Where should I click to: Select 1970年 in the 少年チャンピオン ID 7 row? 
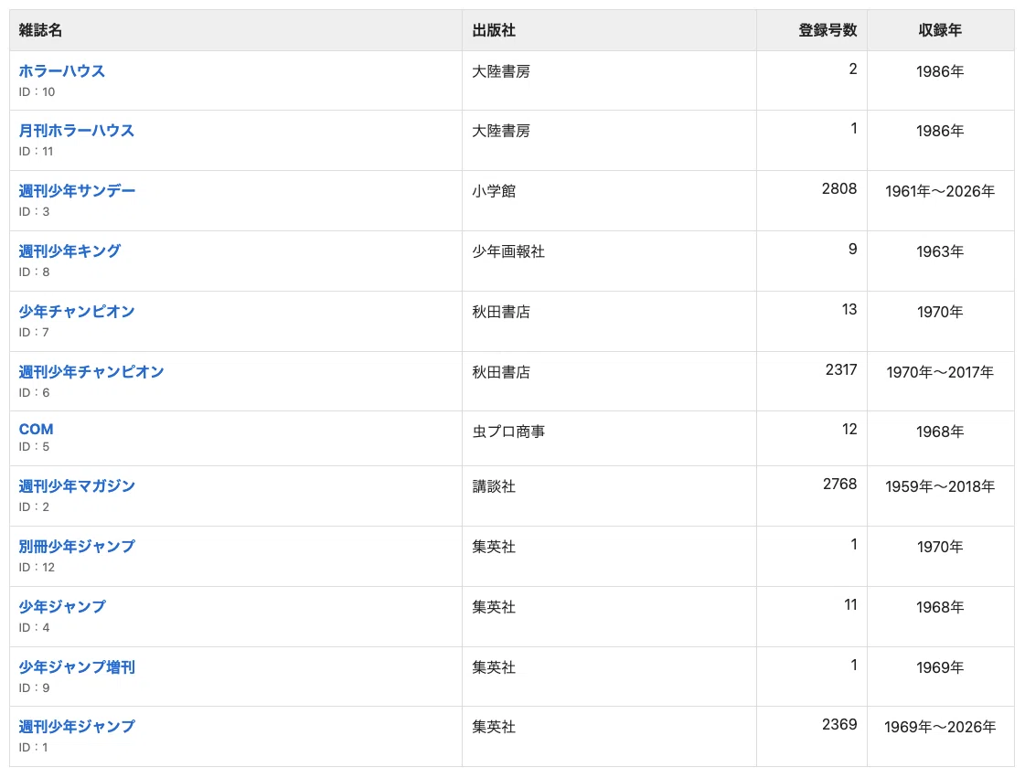(940, 312)
